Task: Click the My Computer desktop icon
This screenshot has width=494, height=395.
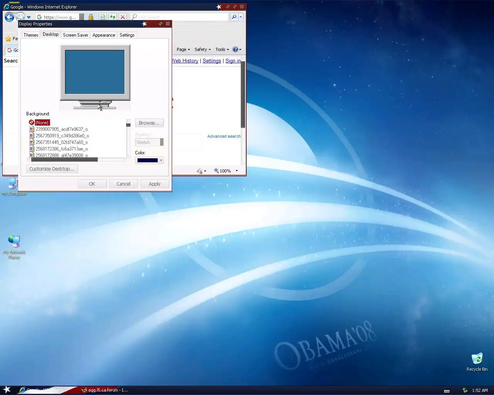Action: (14, 187)
